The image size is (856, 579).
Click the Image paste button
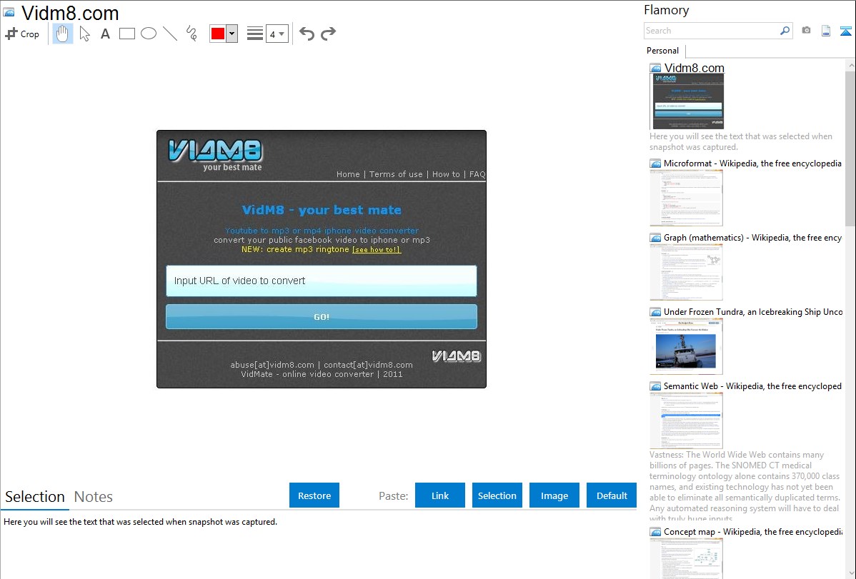[x=554, y=495]
